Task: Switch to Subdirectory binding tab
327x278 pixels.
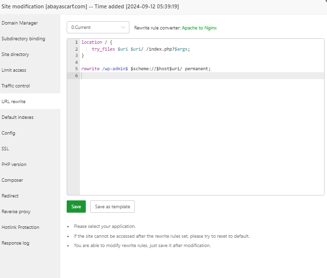Action: 23,39
